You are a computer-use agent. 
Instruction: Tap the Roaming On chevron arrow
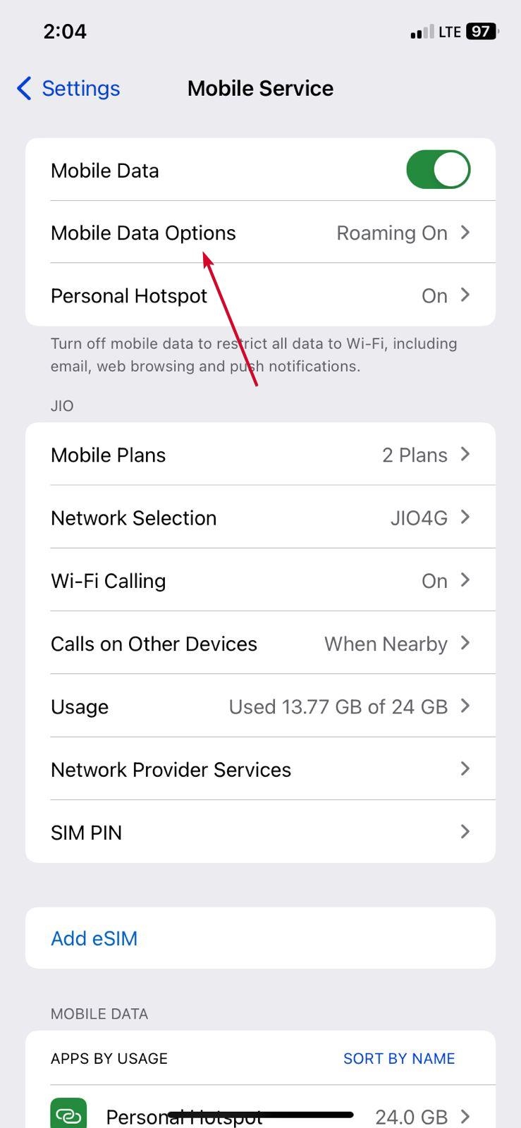465,233
